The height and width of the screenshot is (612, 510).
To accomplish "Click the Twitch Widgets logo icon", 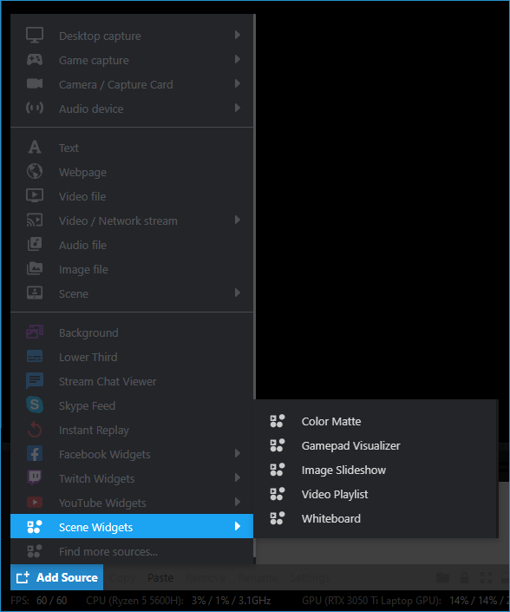I will click(35, 477).
